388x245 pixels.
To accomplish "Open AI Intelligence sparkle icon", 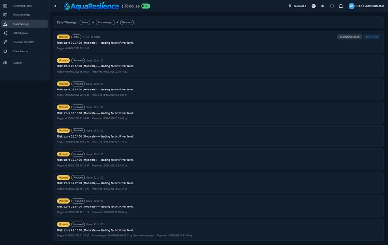I will [5, 33].
